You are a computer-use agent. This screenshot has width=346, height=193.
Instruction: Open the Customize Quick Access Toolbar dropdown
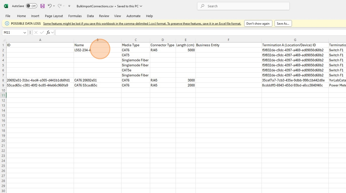pyautogui.click(x=69, y=6)
